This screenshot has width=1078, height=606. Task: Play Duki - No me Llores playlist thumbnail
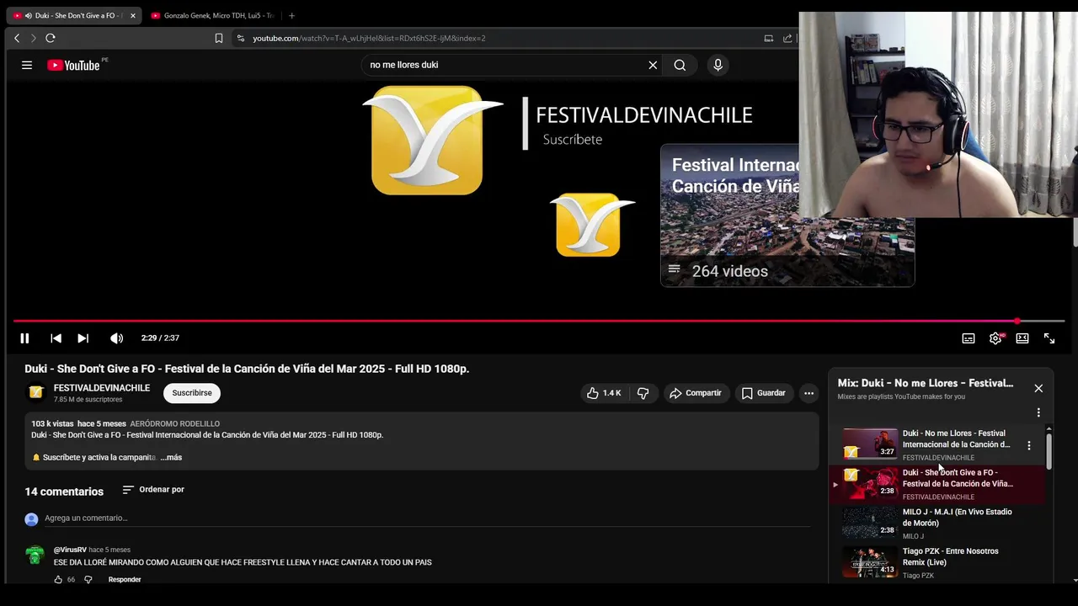point(870,444)
